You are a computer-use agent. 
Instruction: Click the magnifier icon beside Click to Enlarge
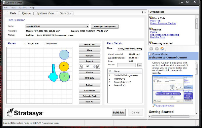154,105
